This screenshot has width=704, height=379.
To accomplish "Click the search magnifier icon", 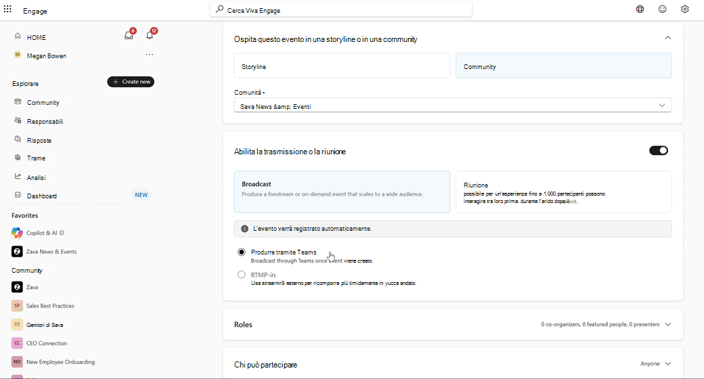I will click(x=219, y=9).
